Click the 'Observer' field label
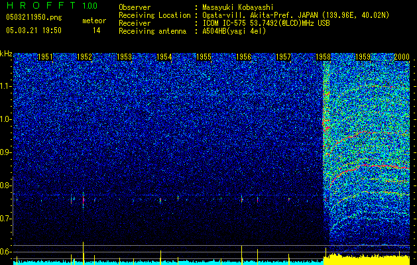Screen dimensions: 417x265 [x=135, y=7]
